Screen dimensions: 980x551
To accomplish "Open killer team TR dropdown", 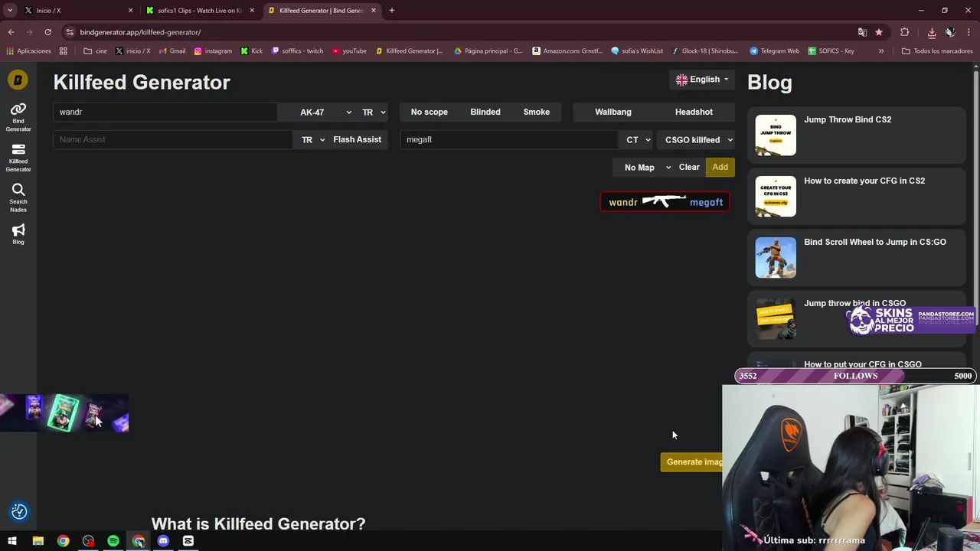I will tap(374, 112).
